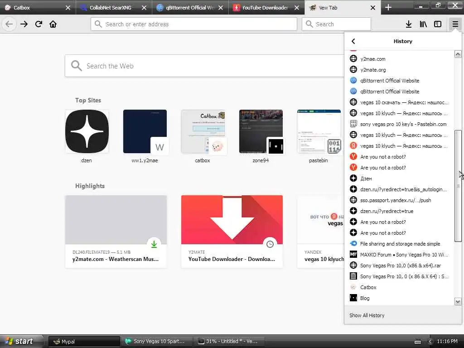Open File sharing and storage made simple
464x348 pixels.
400,244
